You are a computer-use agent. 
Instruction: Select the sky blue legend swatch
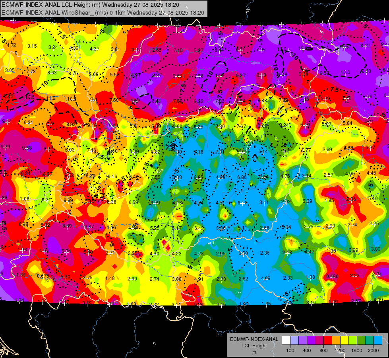pos(378,340)
